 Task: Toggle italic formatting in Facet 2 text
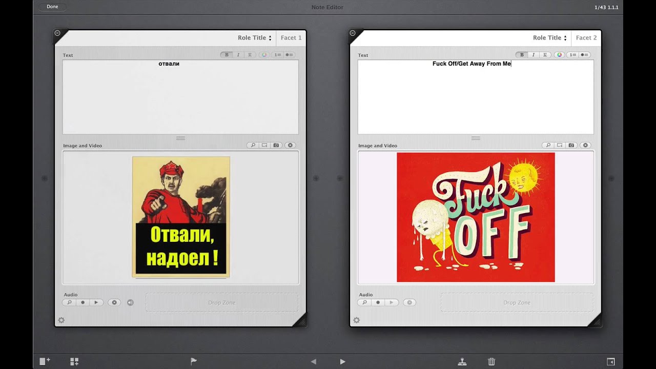point(533,55)
